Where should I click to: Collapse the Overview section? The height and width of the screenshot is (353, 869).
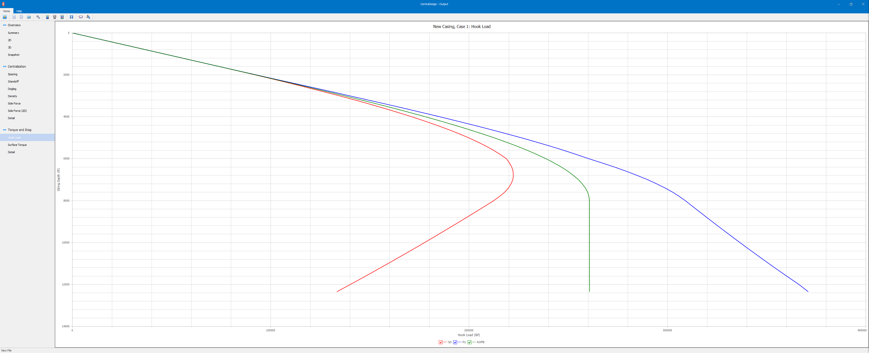(5, 25)
